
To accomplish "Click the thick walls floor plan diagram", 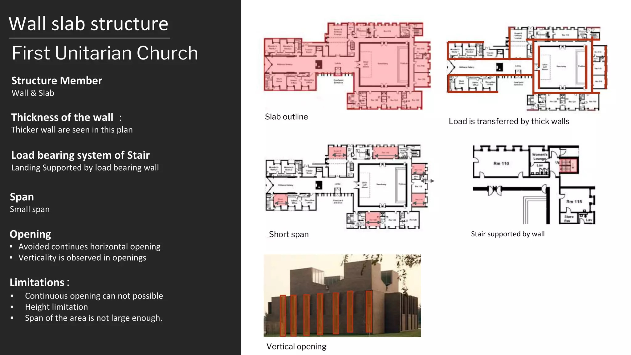I will click(527, 68).
